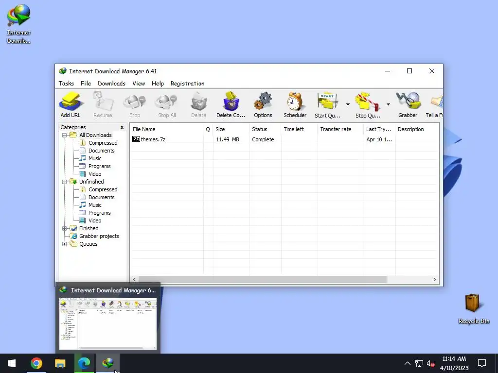Click the Delete Completed toolbar icon
Viewport: 498px width, 373px height.
[231, 105]
